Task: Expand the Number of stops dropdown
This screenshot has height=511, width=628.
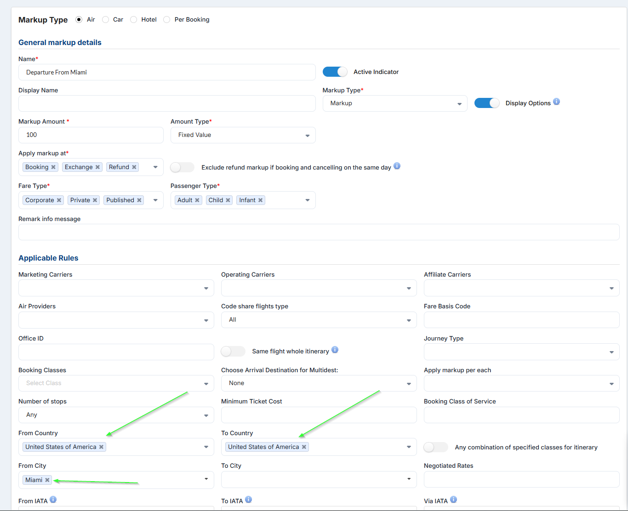Action: [x=116, y=415]
